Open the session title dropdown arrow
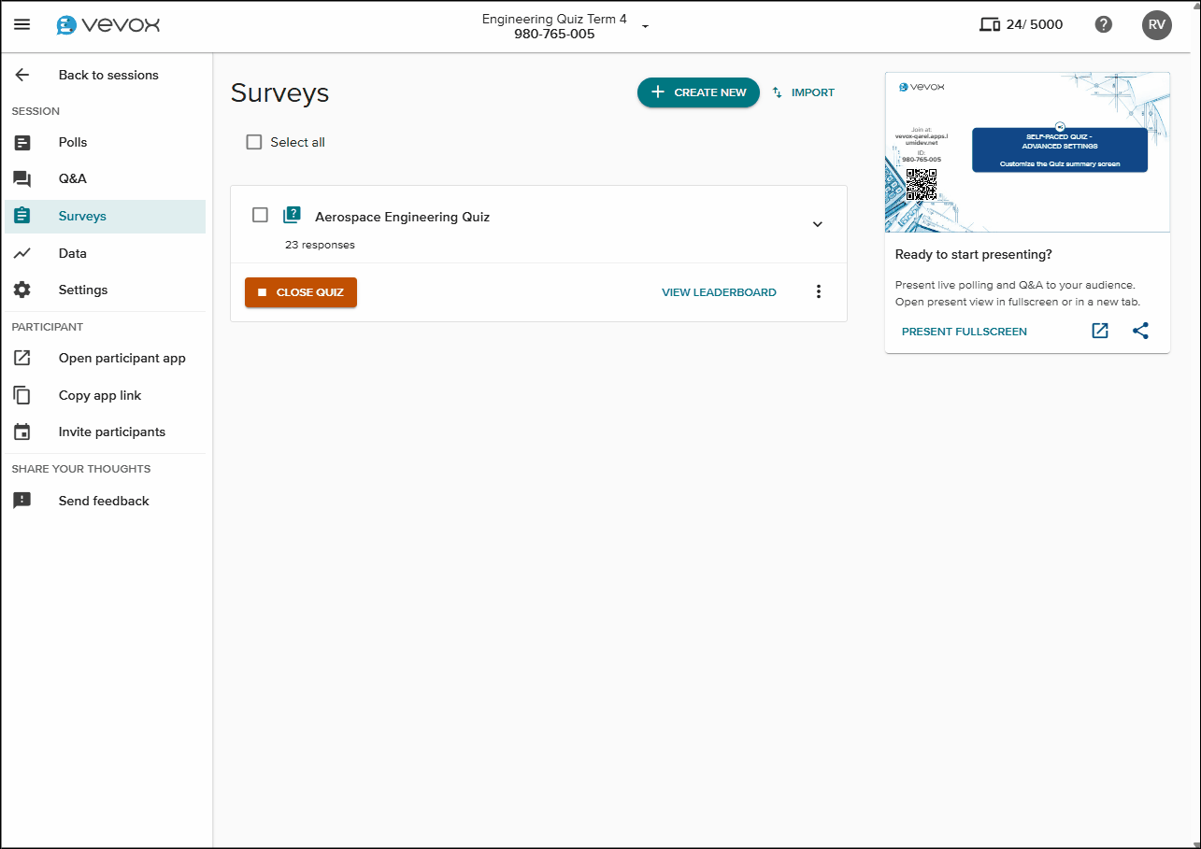The width and height of the screenshot is (1201, 849). coord(644,26)
